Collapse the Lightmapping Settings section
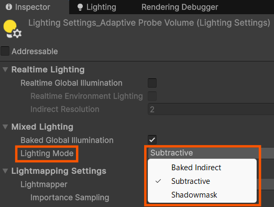The height and width of the screenshot is (207, 274). tap(5, 171)
